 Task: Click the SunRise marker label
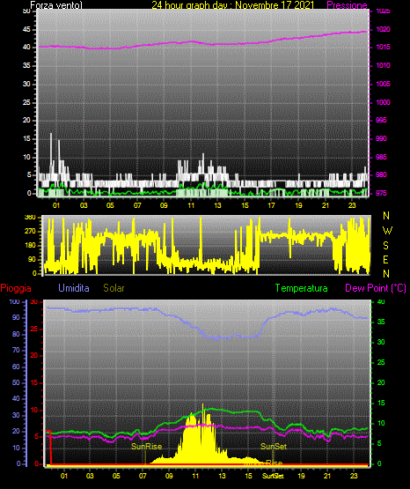[146, 447]
